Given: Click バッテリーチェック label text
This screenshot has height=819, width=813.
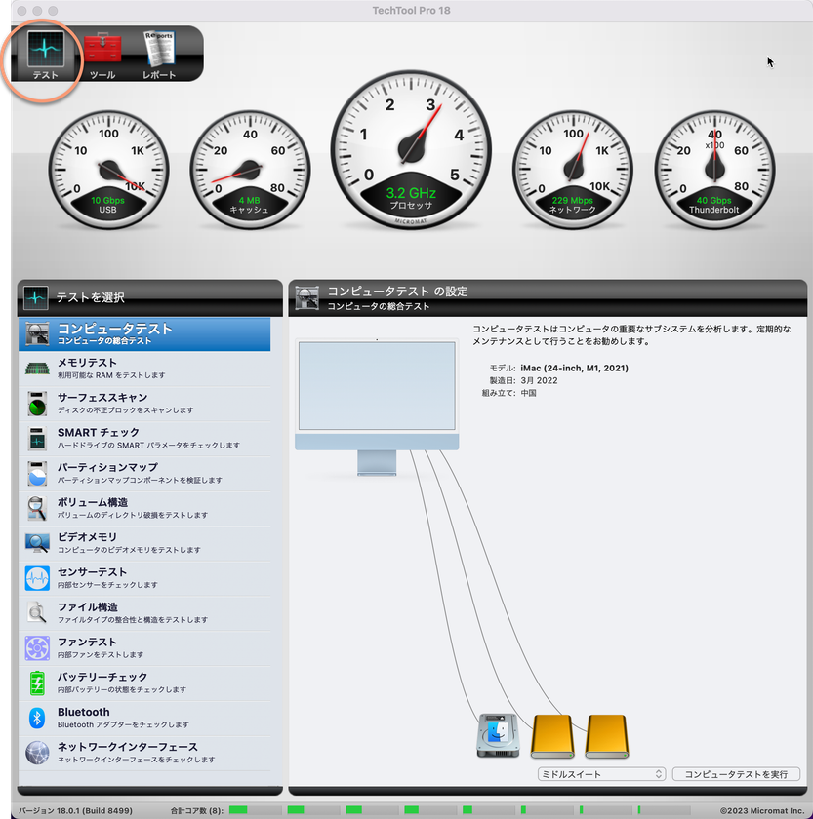Looking at the screenshot, I should point(102,677).
